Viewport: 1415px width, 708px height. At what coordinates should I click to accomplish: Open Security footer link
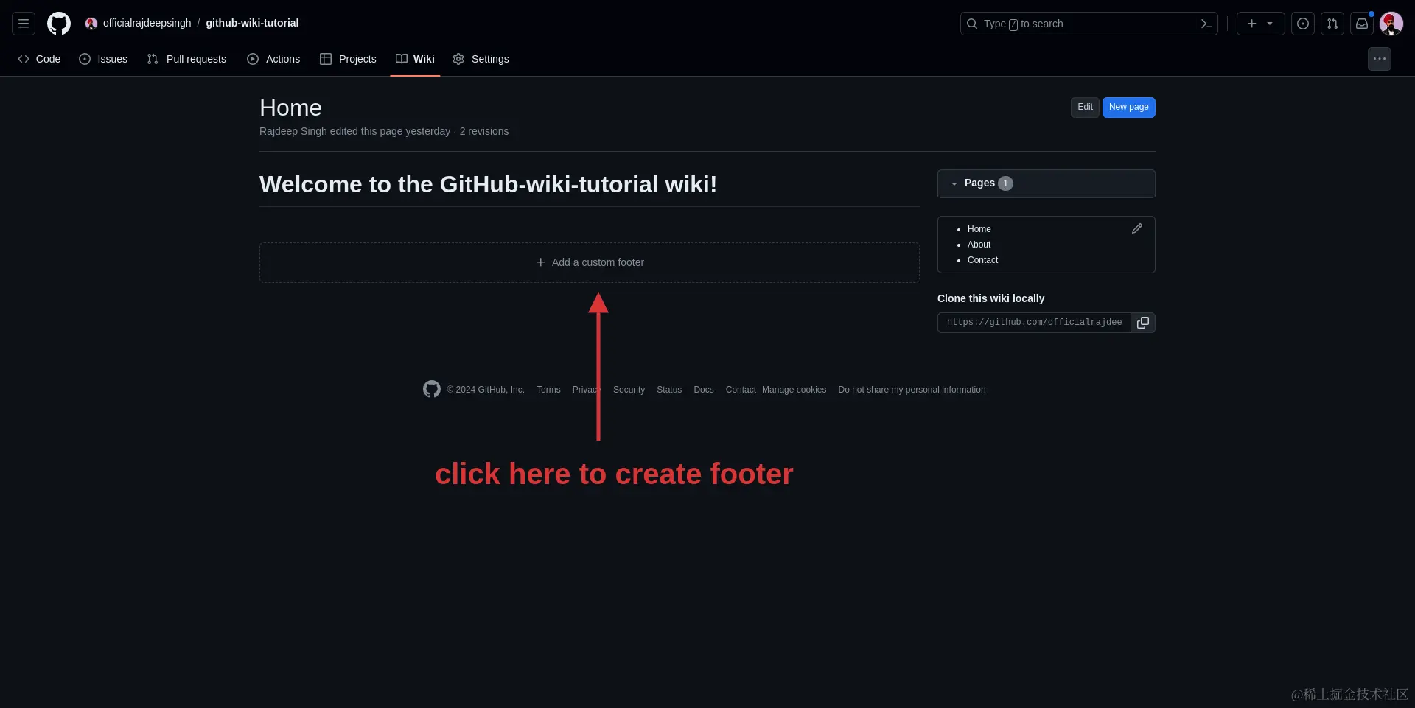[x=629, y=390]
